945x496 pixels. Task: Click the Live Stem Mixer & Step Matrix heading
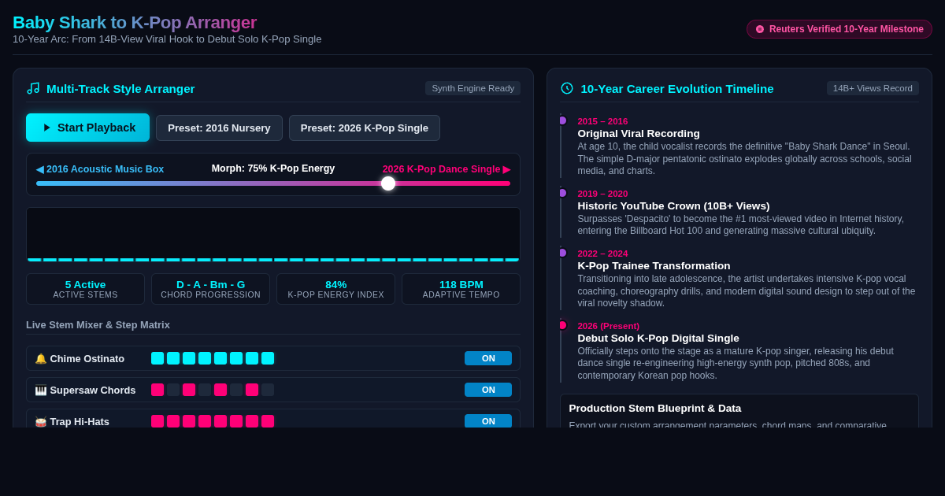click(x=98, y=324)
